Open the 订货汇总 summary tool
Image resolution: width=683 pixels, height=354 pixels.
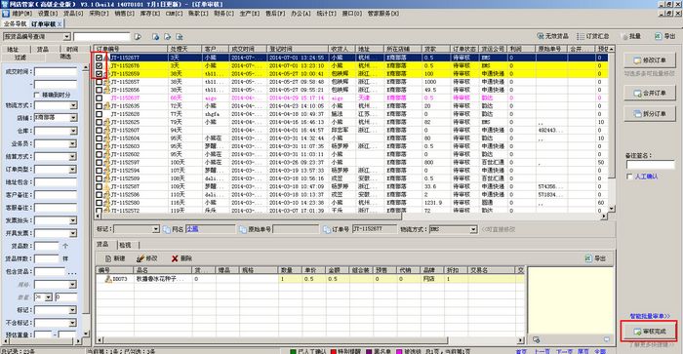593,36
